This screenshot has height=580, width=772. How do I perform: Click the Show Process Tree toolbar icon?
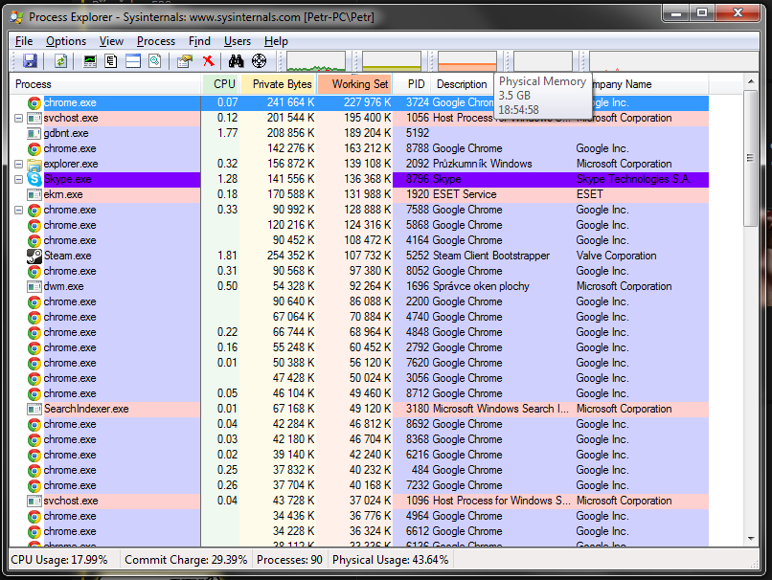(111, 61)
